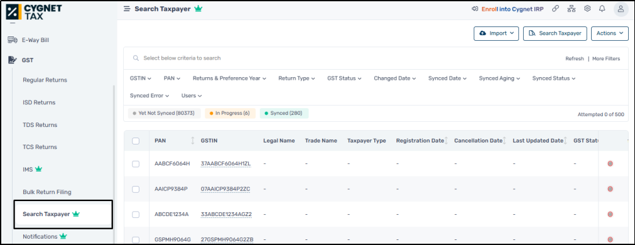Image resolution: width=635 pixels, height=245 pixels.
Task: Expand the Users filter
Action: pyautogui.click(x=192, y=95)
